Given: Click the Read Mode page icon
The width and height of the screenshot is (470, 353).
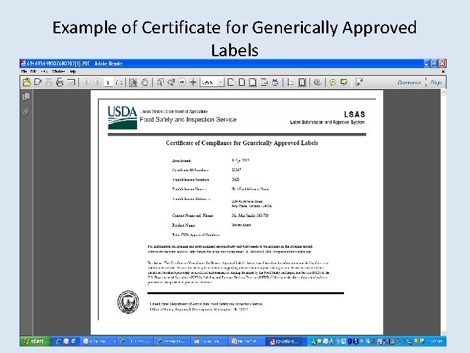Looking at the screenshot, I should (x=264, y=82).
